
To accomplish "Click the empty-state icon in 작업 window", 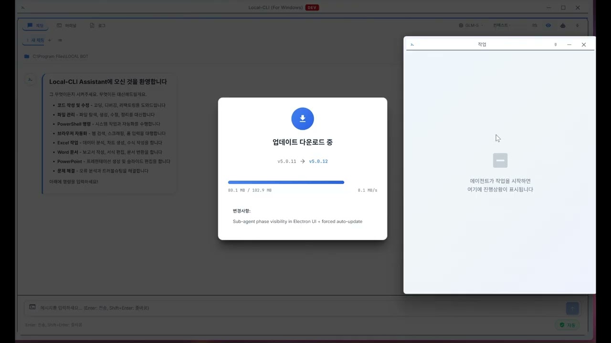I will (x=500, y=161).
